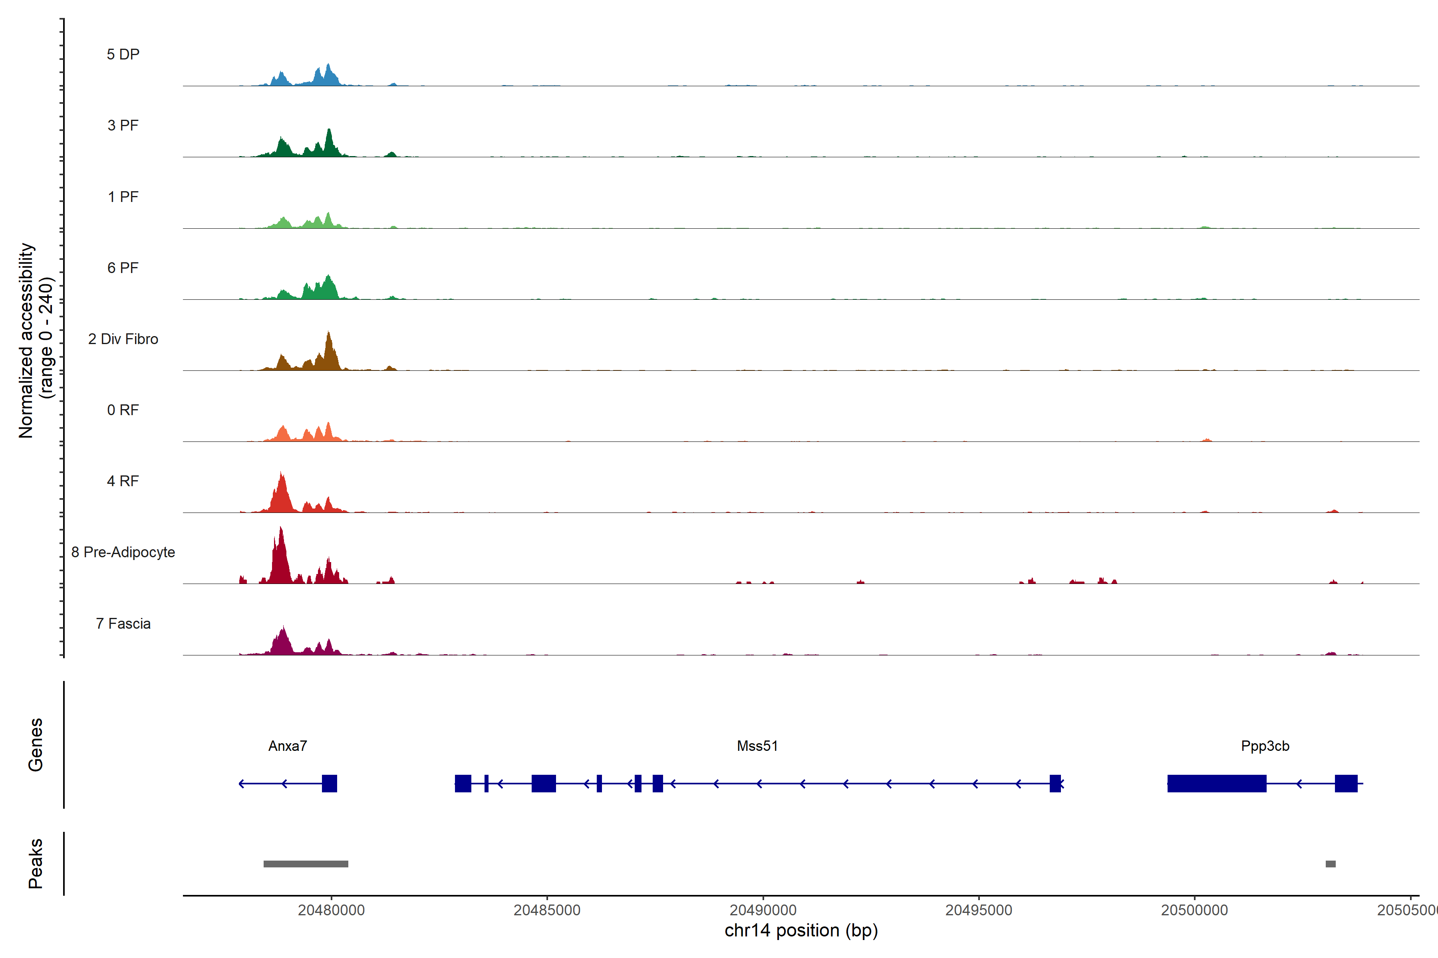The width and height of the screenshot is (1438, 958).
Task: Click the blue 5 DP coverage peak
Action: (328, 76)
